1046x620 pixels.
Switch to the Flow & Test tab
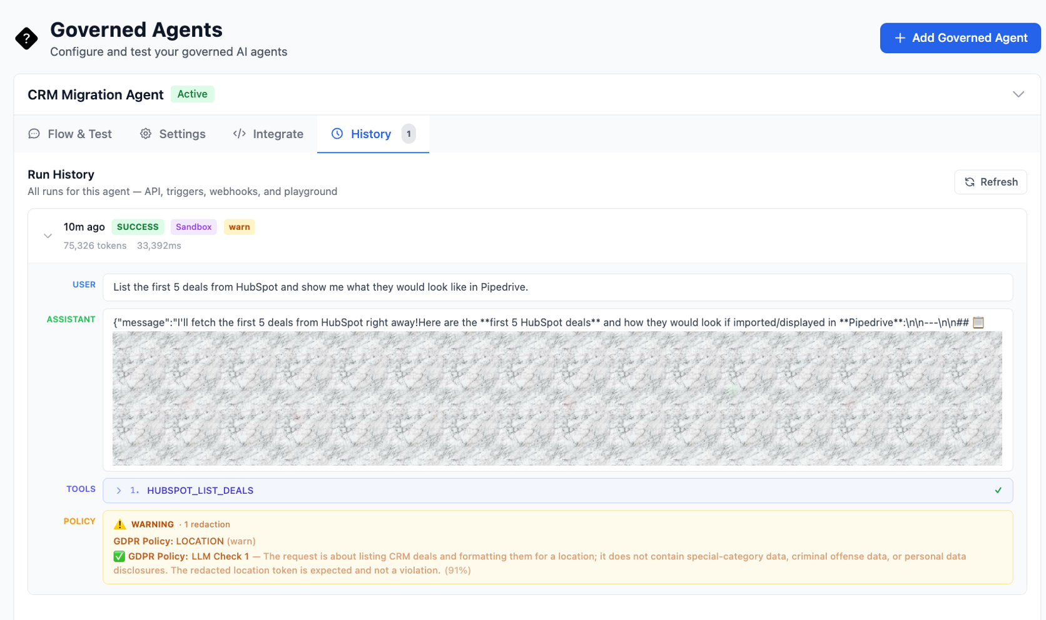pos(70,134)
